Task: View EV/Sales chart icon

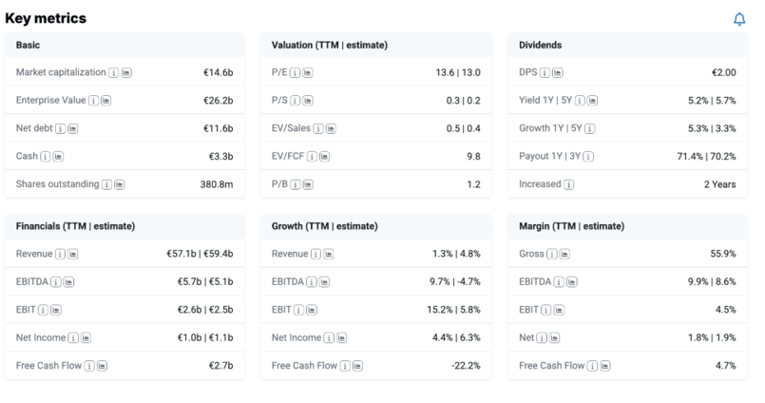Action: coord(330,128)
